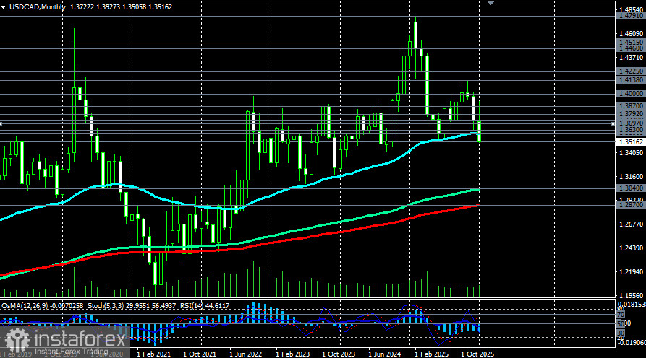Select the small square marker on the left chart edge

click(1, 123)
